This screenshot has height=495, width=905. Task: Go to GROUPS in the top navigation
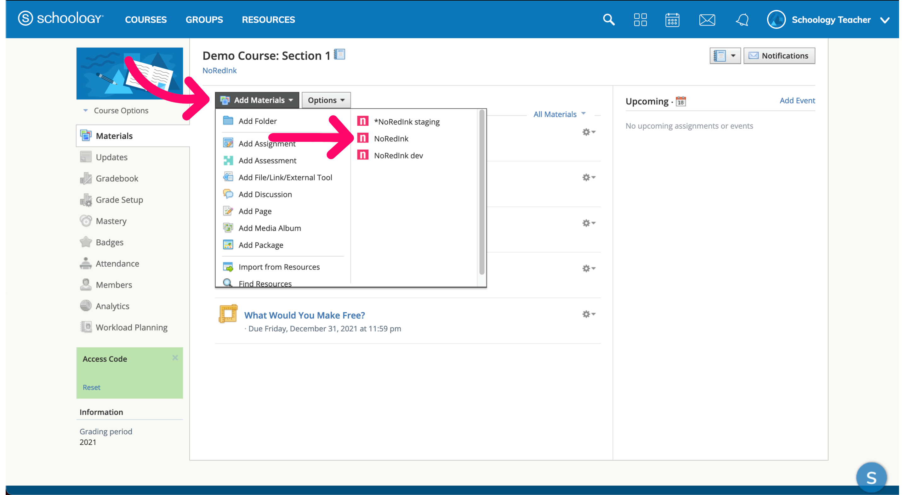click(x=204, y=19)
